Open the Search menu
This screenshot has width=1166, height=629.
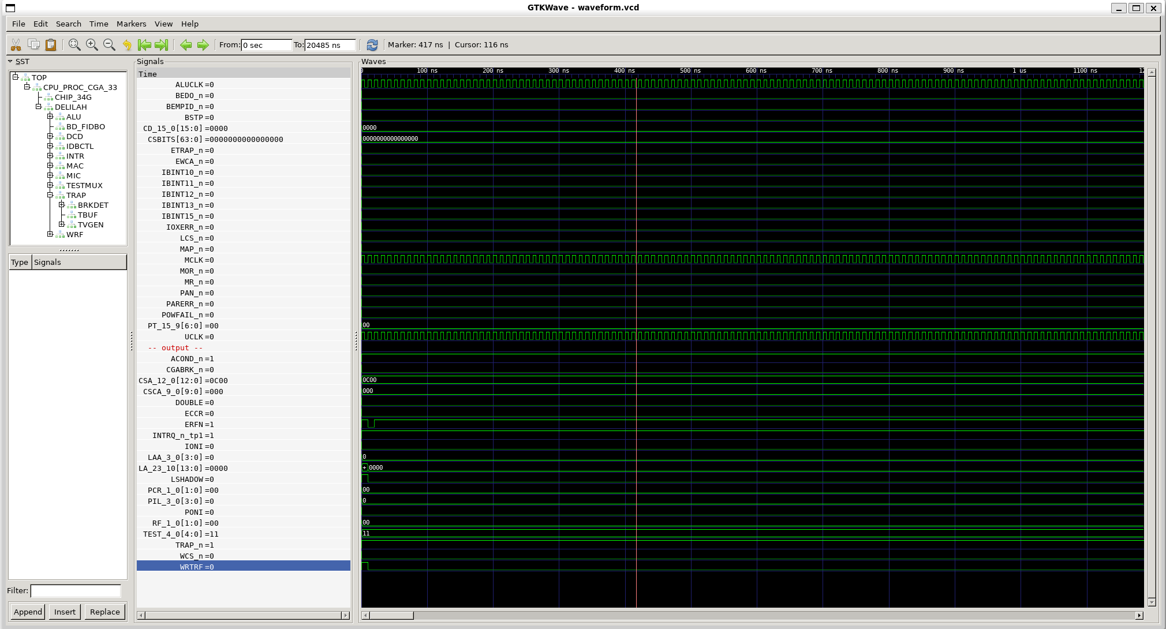tap(69, 24)
